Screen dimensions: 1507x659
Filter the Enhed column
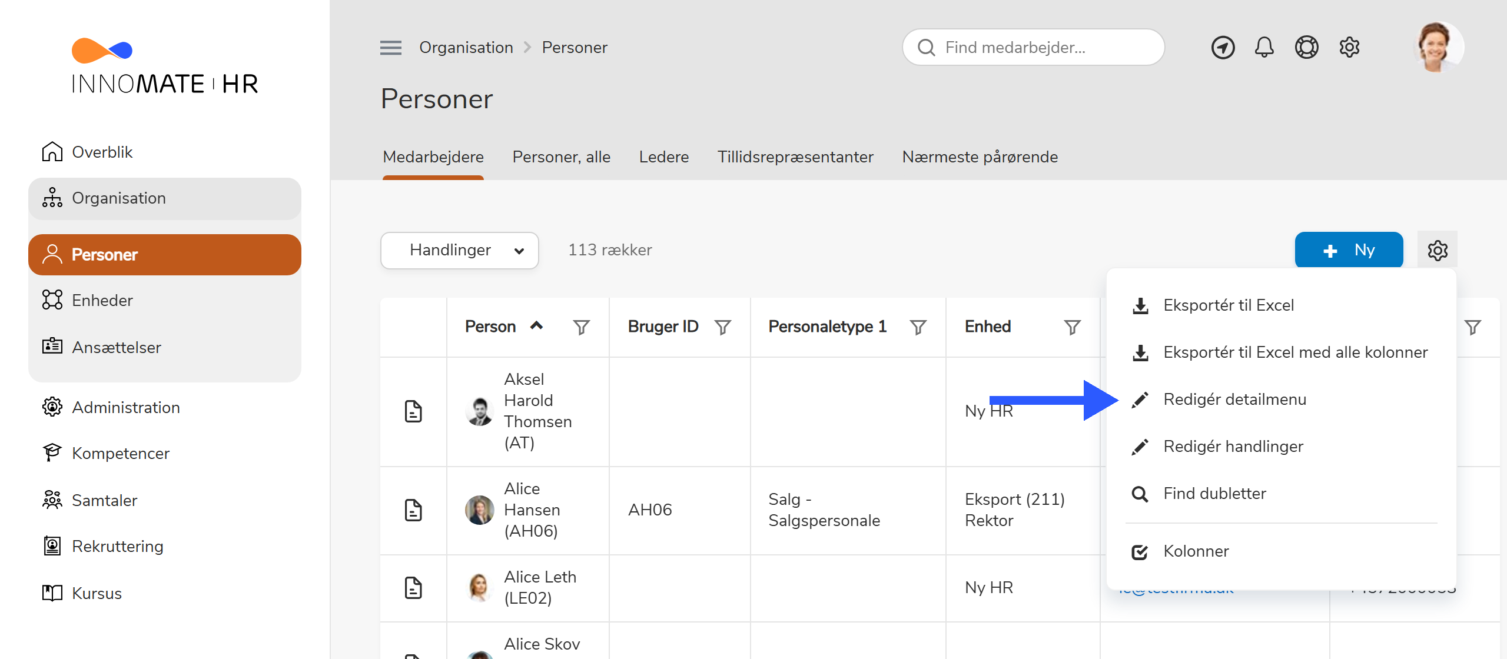pyautogui.click(x=1073, y=327)
